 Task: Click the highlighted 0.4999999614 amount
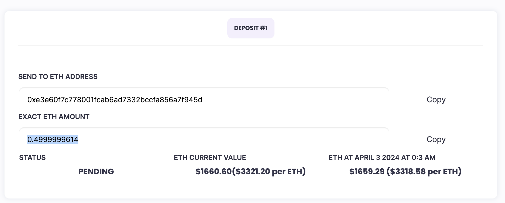point(53,139)
